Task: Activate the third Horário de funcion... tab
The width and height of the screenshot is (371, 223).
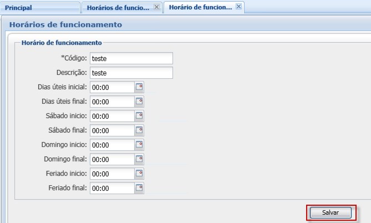Action: click(x=200, y=8)
